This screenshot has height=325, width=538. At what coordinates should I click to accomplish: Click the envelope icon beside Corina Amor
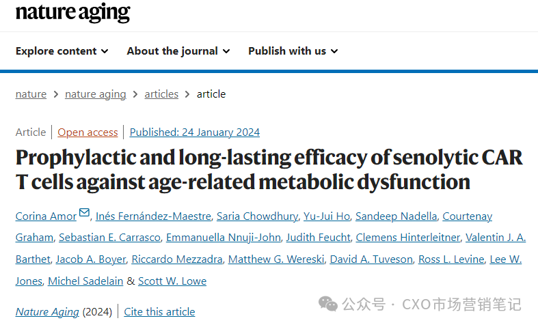(x=84, y=212)
